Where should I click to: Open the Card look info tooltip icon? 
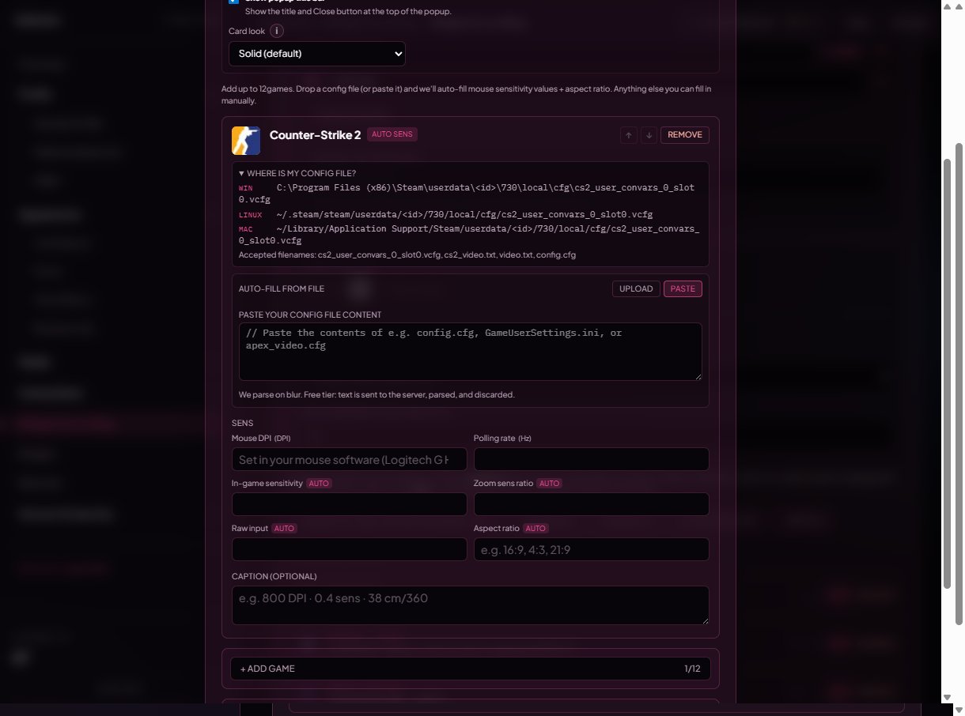(x=277, y=31)
